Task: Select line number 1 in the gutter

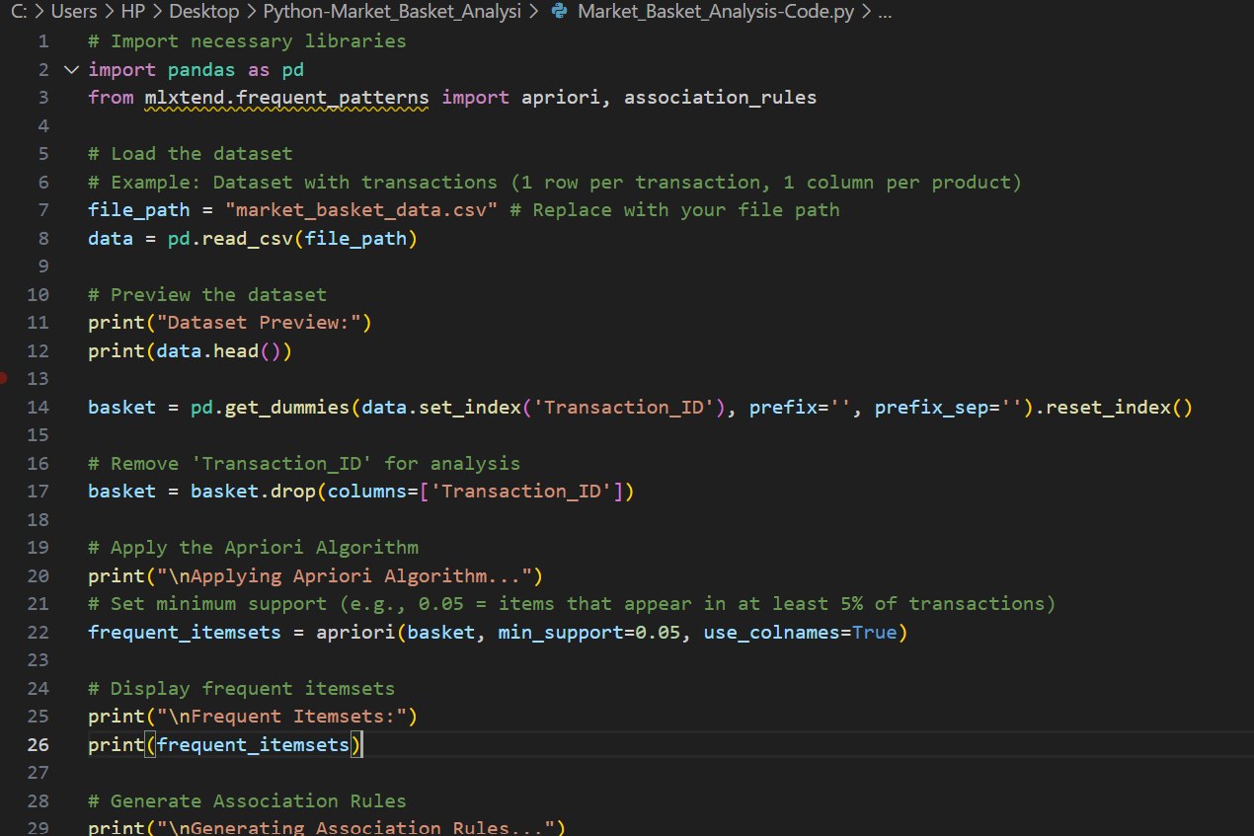Action: (42, 41)
